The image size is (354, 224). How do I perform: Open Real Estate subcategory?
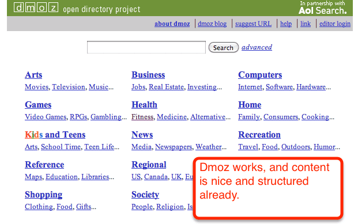pos(167,87)
